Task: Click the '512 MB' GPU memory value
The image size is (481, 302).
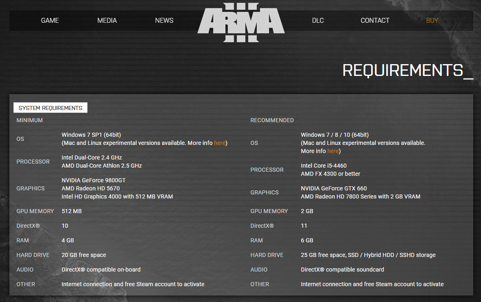Action: click(72, 211)
